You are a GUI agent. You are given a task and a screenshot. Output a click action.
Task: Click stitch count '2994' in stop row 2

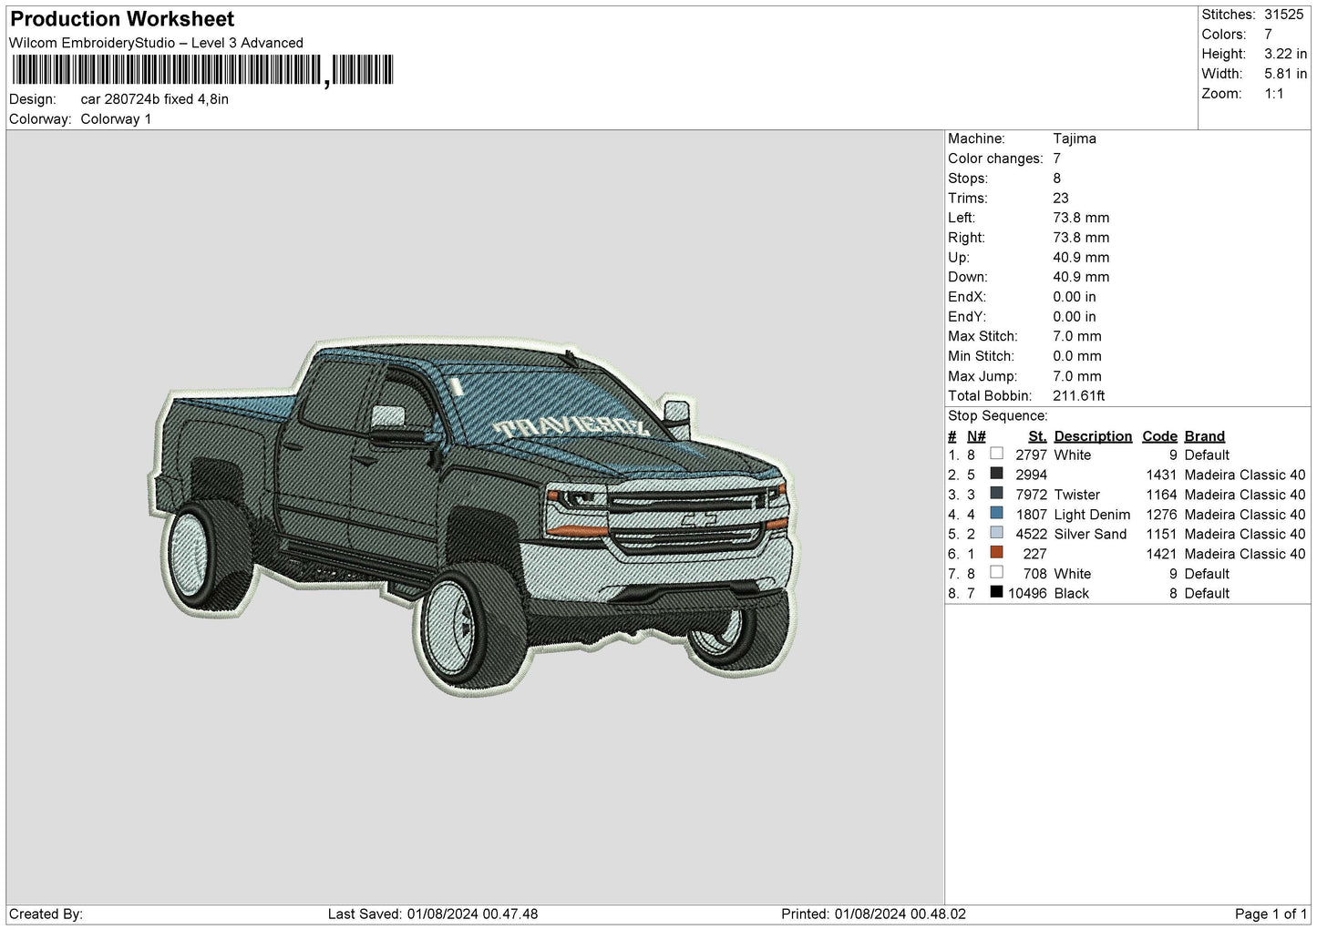click(1031, 475)
